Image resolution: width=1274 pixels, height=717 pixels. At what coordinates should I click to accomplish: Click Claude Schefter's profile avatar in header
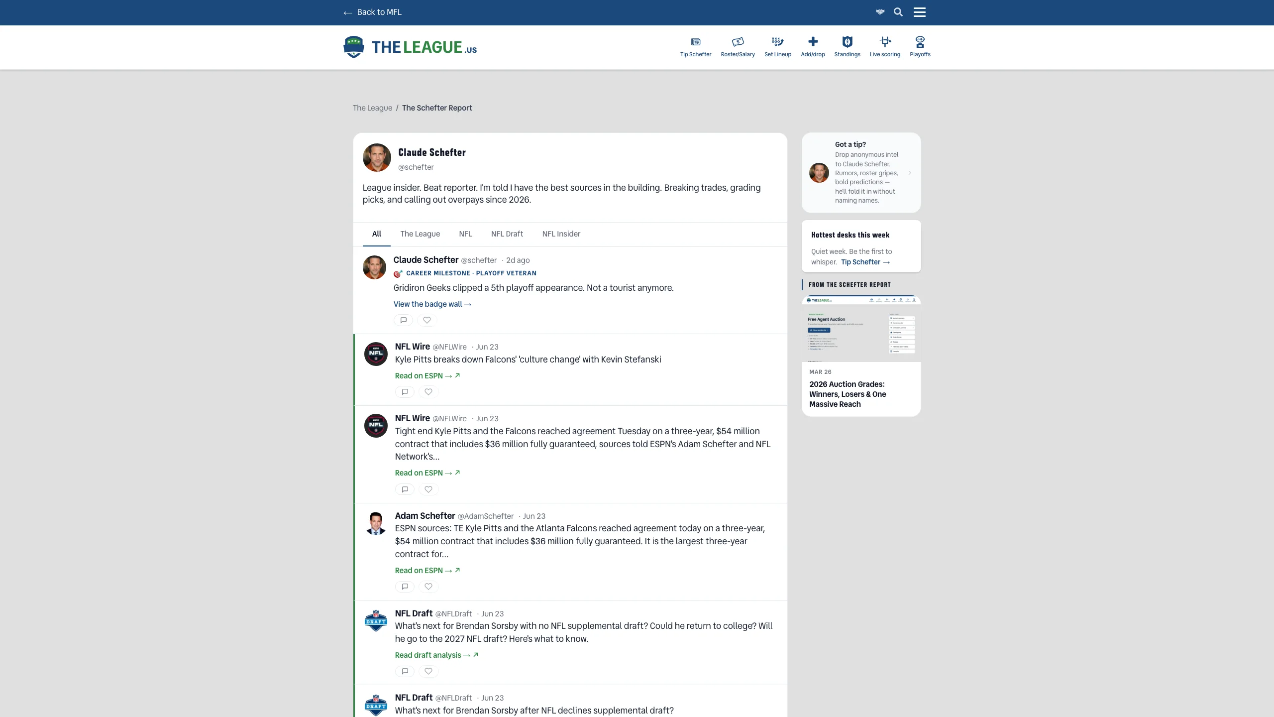click(x=377, y=158)
